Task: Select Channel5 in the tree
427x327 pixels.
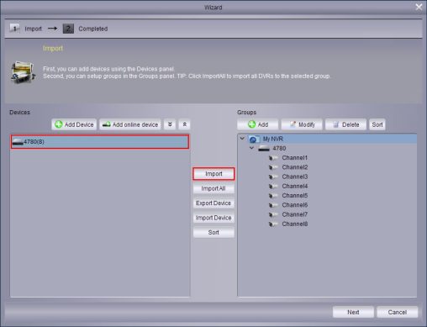Action: tap(295, 196)
